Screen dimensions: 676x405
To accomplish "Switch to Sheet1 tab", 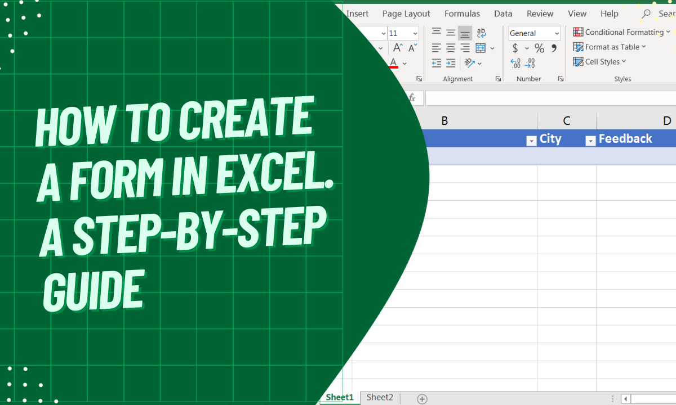I will [340, 398].
